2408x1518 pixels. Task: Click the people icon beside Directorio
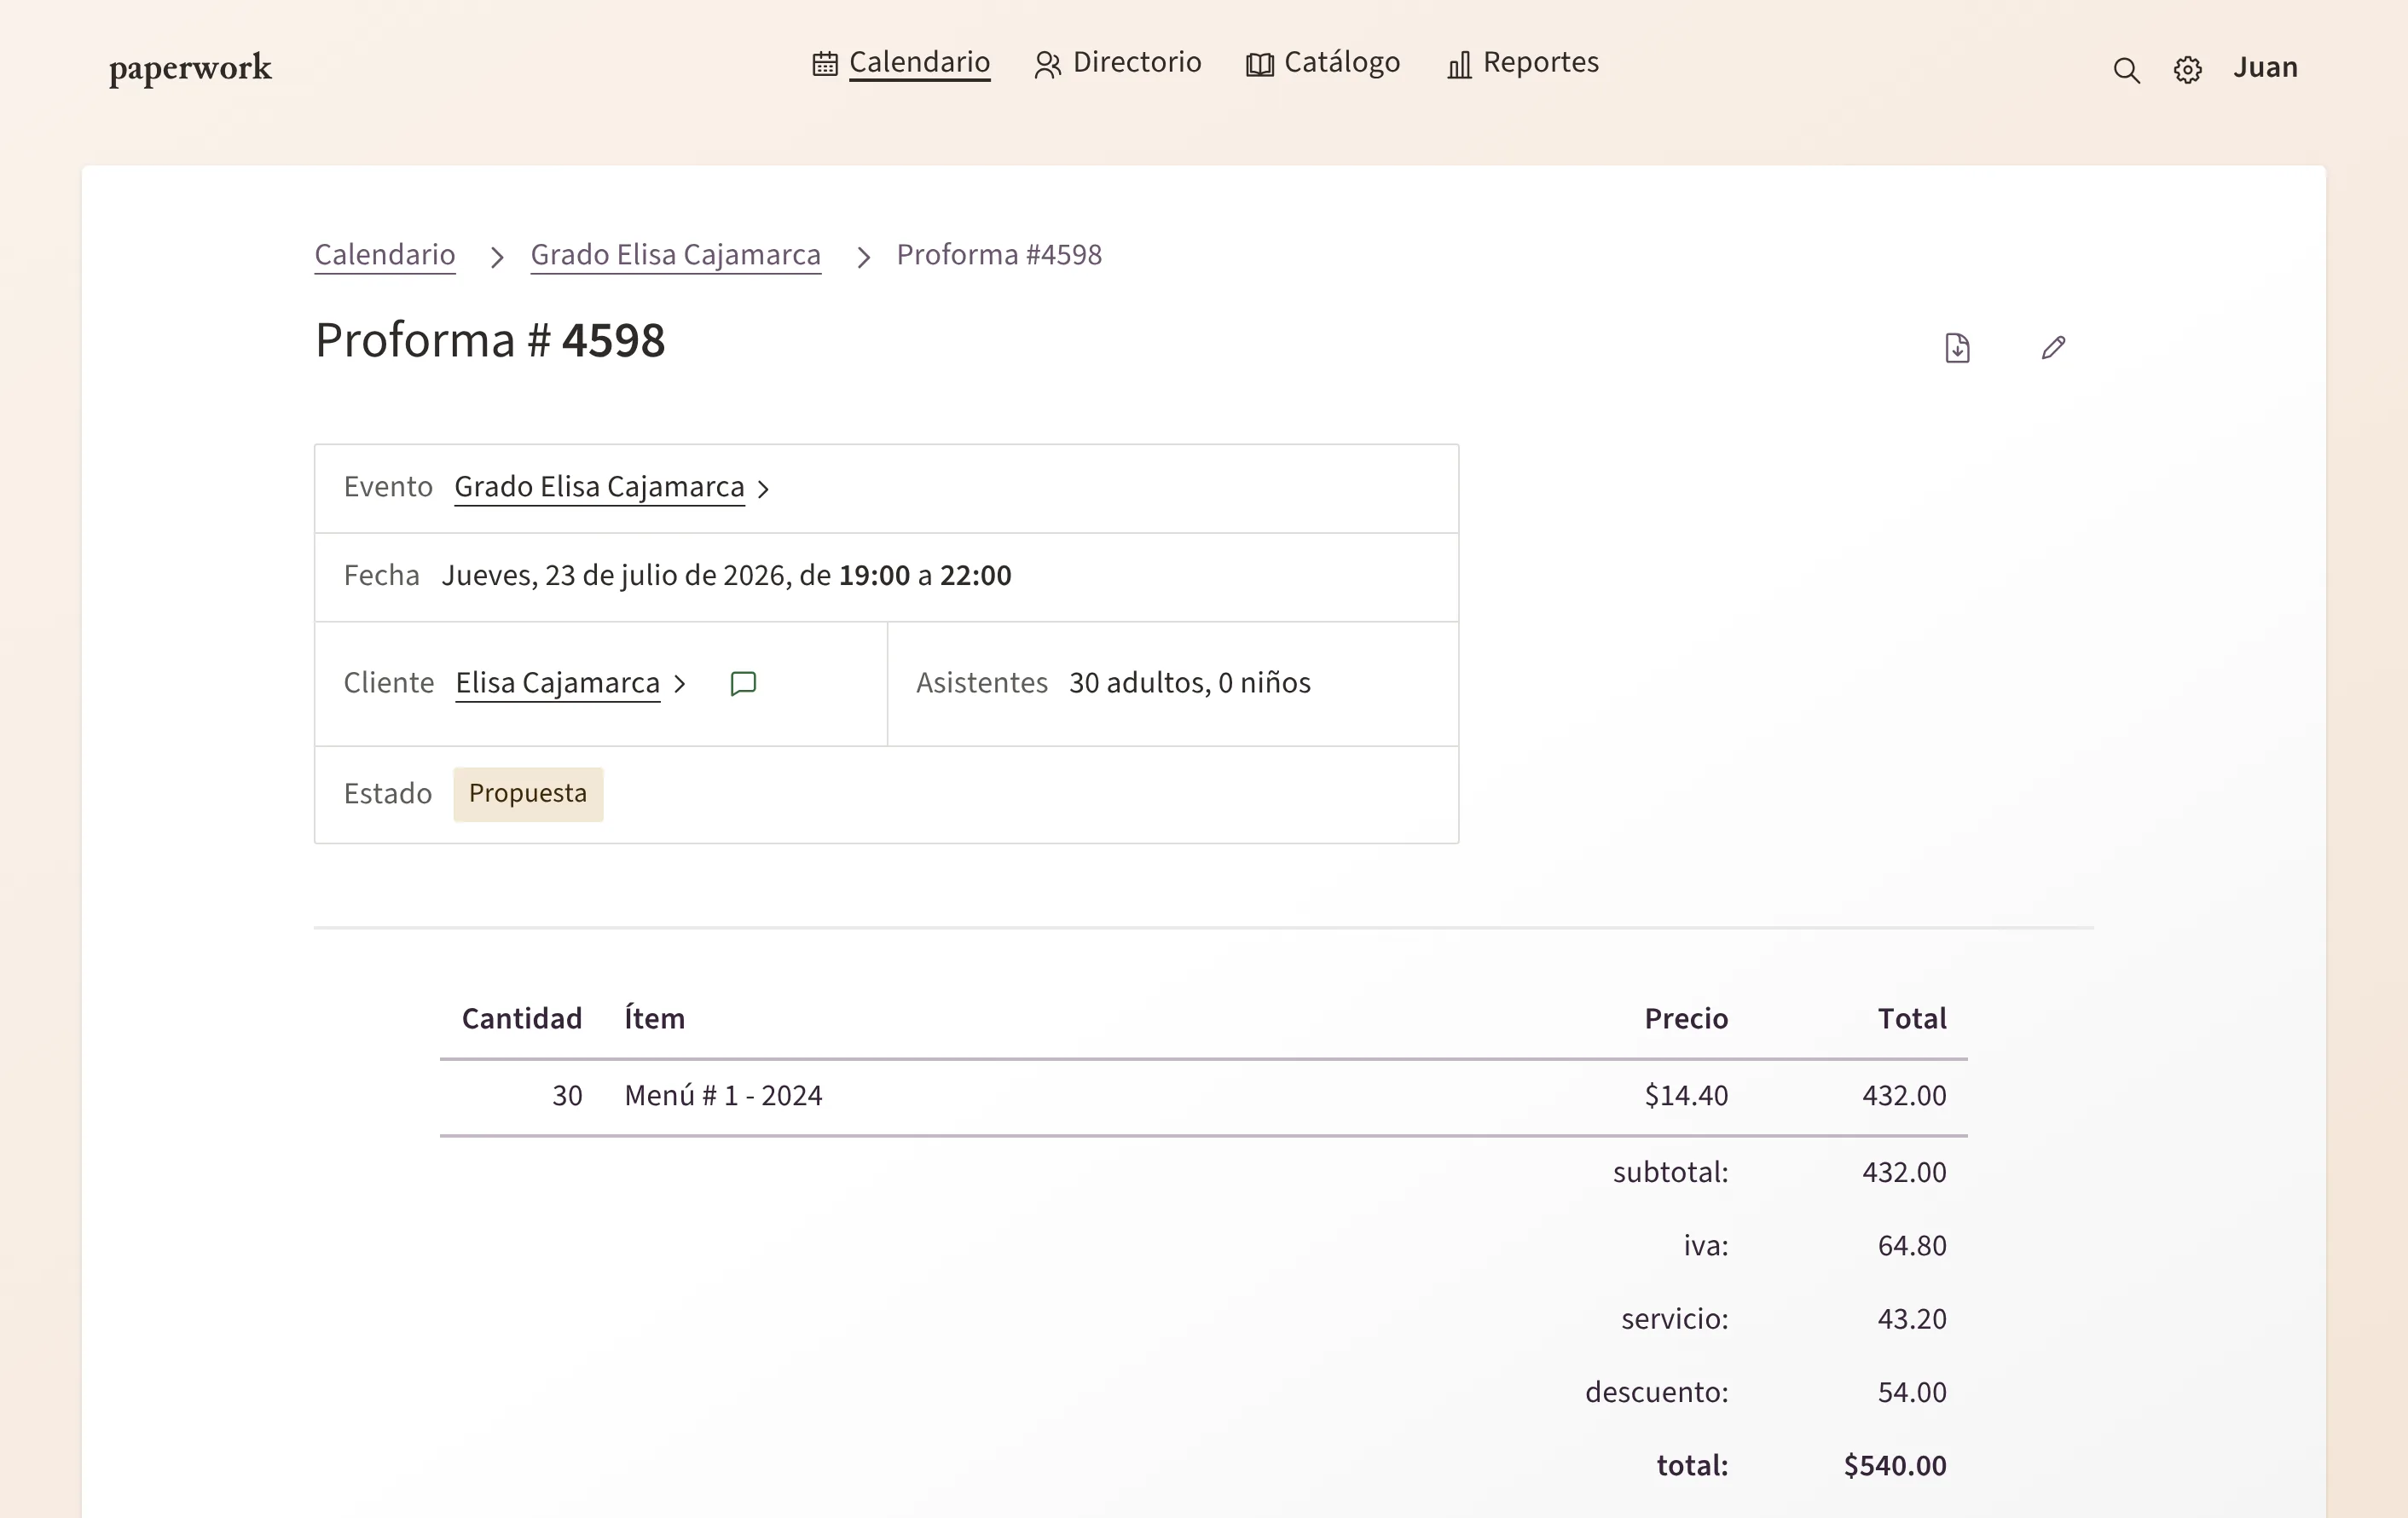pyautogui.click(x=1047, y=65)
